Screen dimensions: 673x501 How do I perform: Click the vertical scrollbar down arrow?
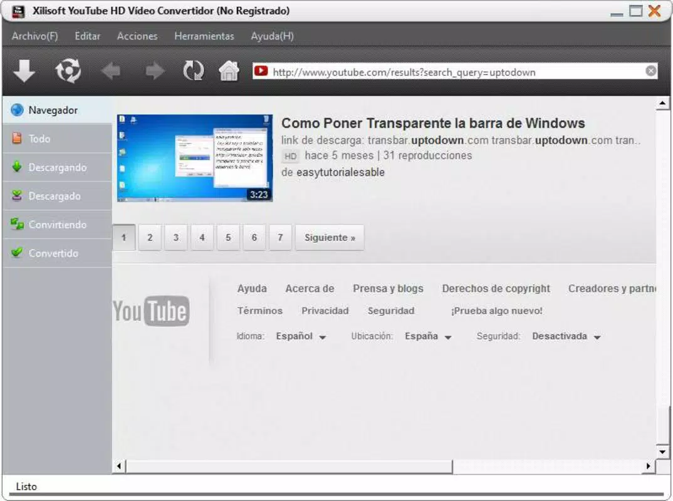(x=662, y=452)
